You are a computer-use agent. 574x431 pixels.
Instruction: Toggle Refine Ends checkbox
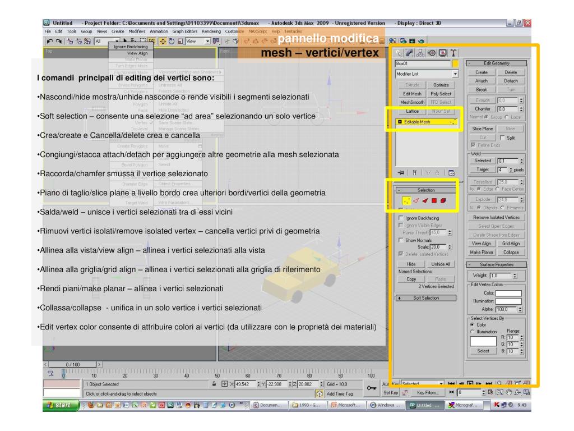pos(473,145)
